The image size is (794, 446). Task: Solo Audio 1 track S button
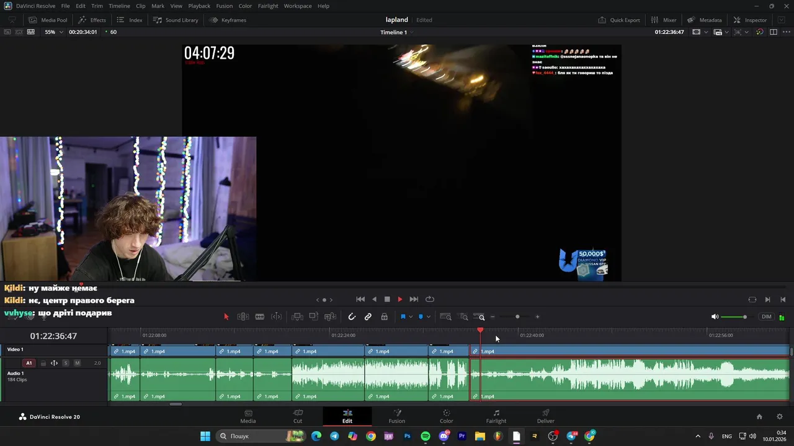pos(66,363)
